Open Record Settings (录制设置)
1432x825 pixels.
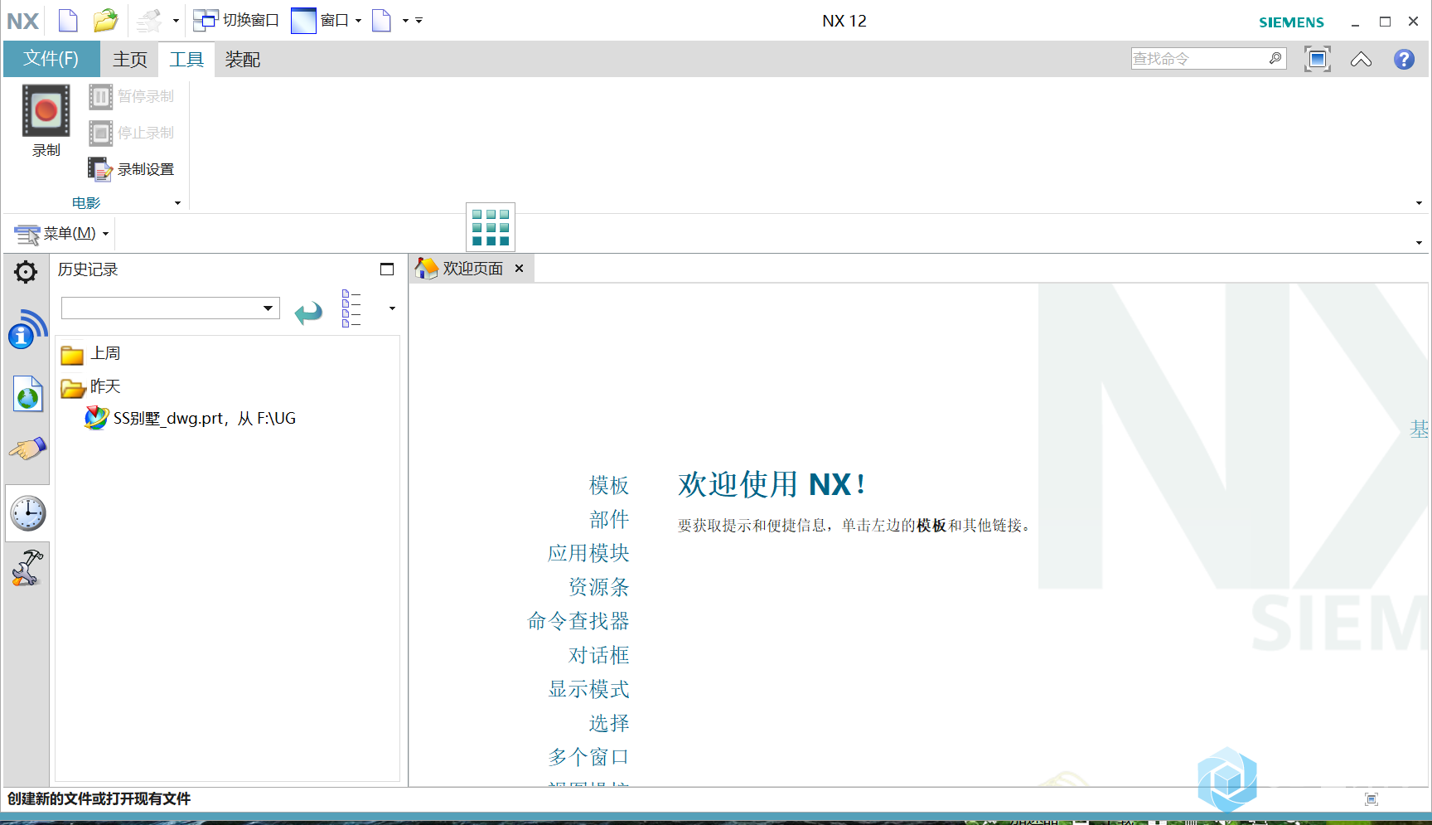pyautogui.click(x=132, y=169)
